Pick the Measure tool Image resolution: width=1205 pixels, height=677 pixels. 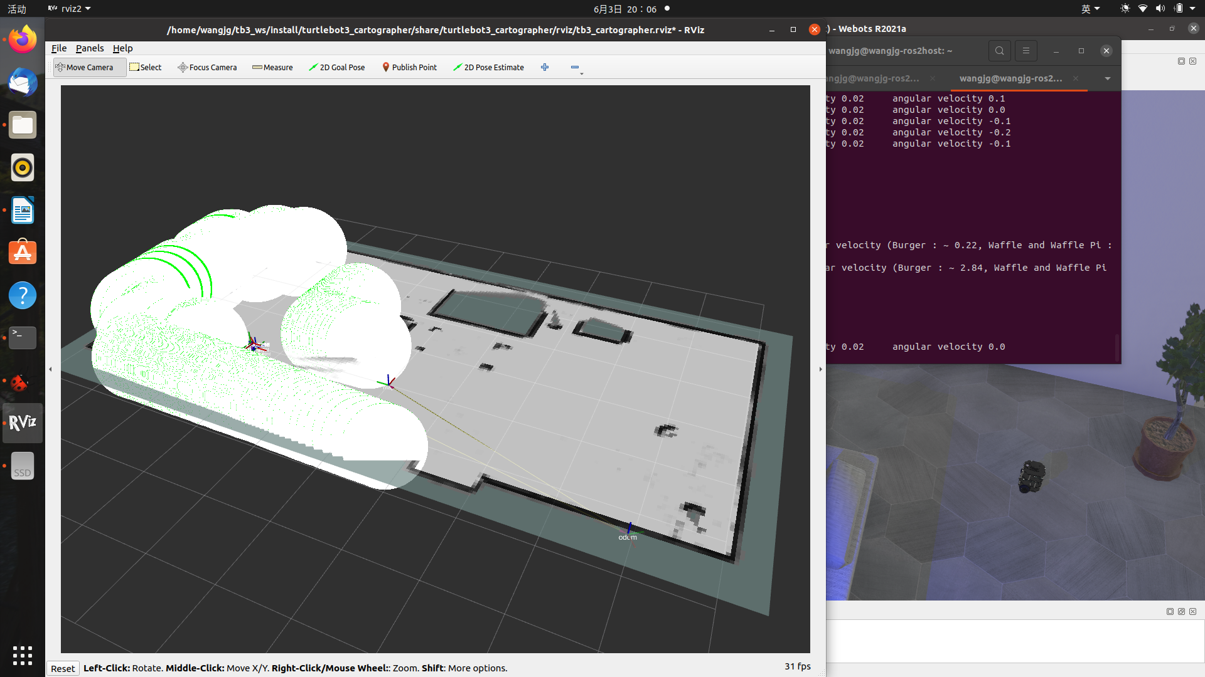tap(272, 67)
